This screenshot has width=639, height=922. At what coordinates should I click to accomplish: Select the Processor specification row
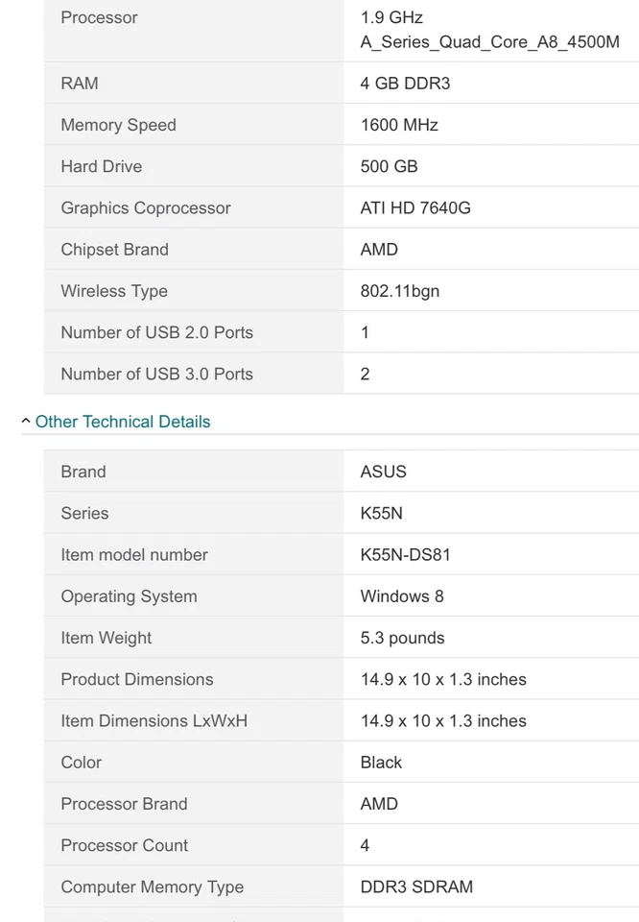tap(99, 17)
